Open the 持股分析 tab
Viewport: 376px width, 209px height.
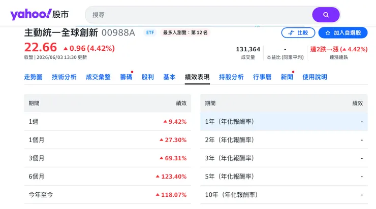(231, 77)
